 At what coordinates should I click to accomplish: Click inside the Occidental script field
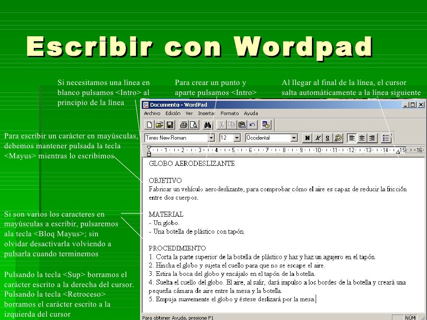tap(268, 138)
